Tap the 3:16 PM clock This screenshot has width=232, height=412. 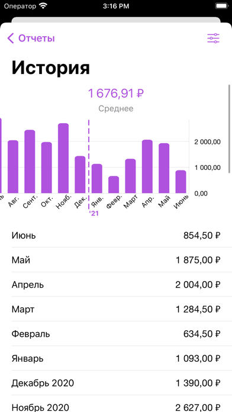pyautogui.click(x=116, y=7)
